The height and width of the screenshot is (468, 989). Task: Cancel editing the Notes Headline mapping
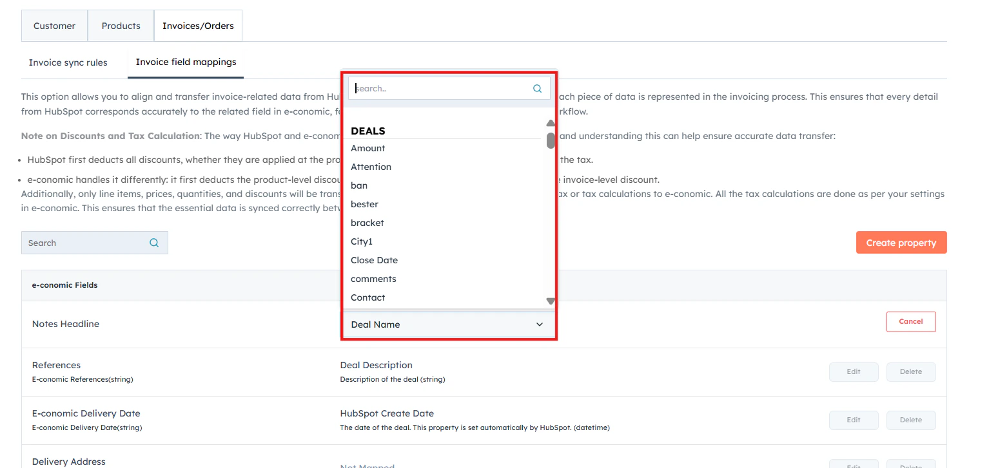tap(911, 321)
